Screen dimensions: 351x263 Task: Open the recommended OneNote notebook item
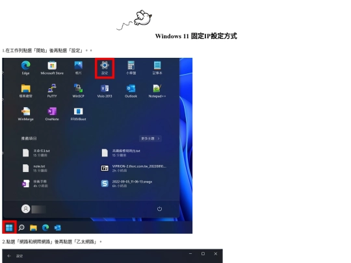[35, 184]
